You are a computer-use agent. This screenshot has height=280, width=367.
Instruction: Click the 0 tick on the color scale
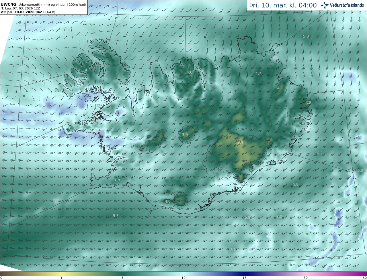tap(1, 278)
